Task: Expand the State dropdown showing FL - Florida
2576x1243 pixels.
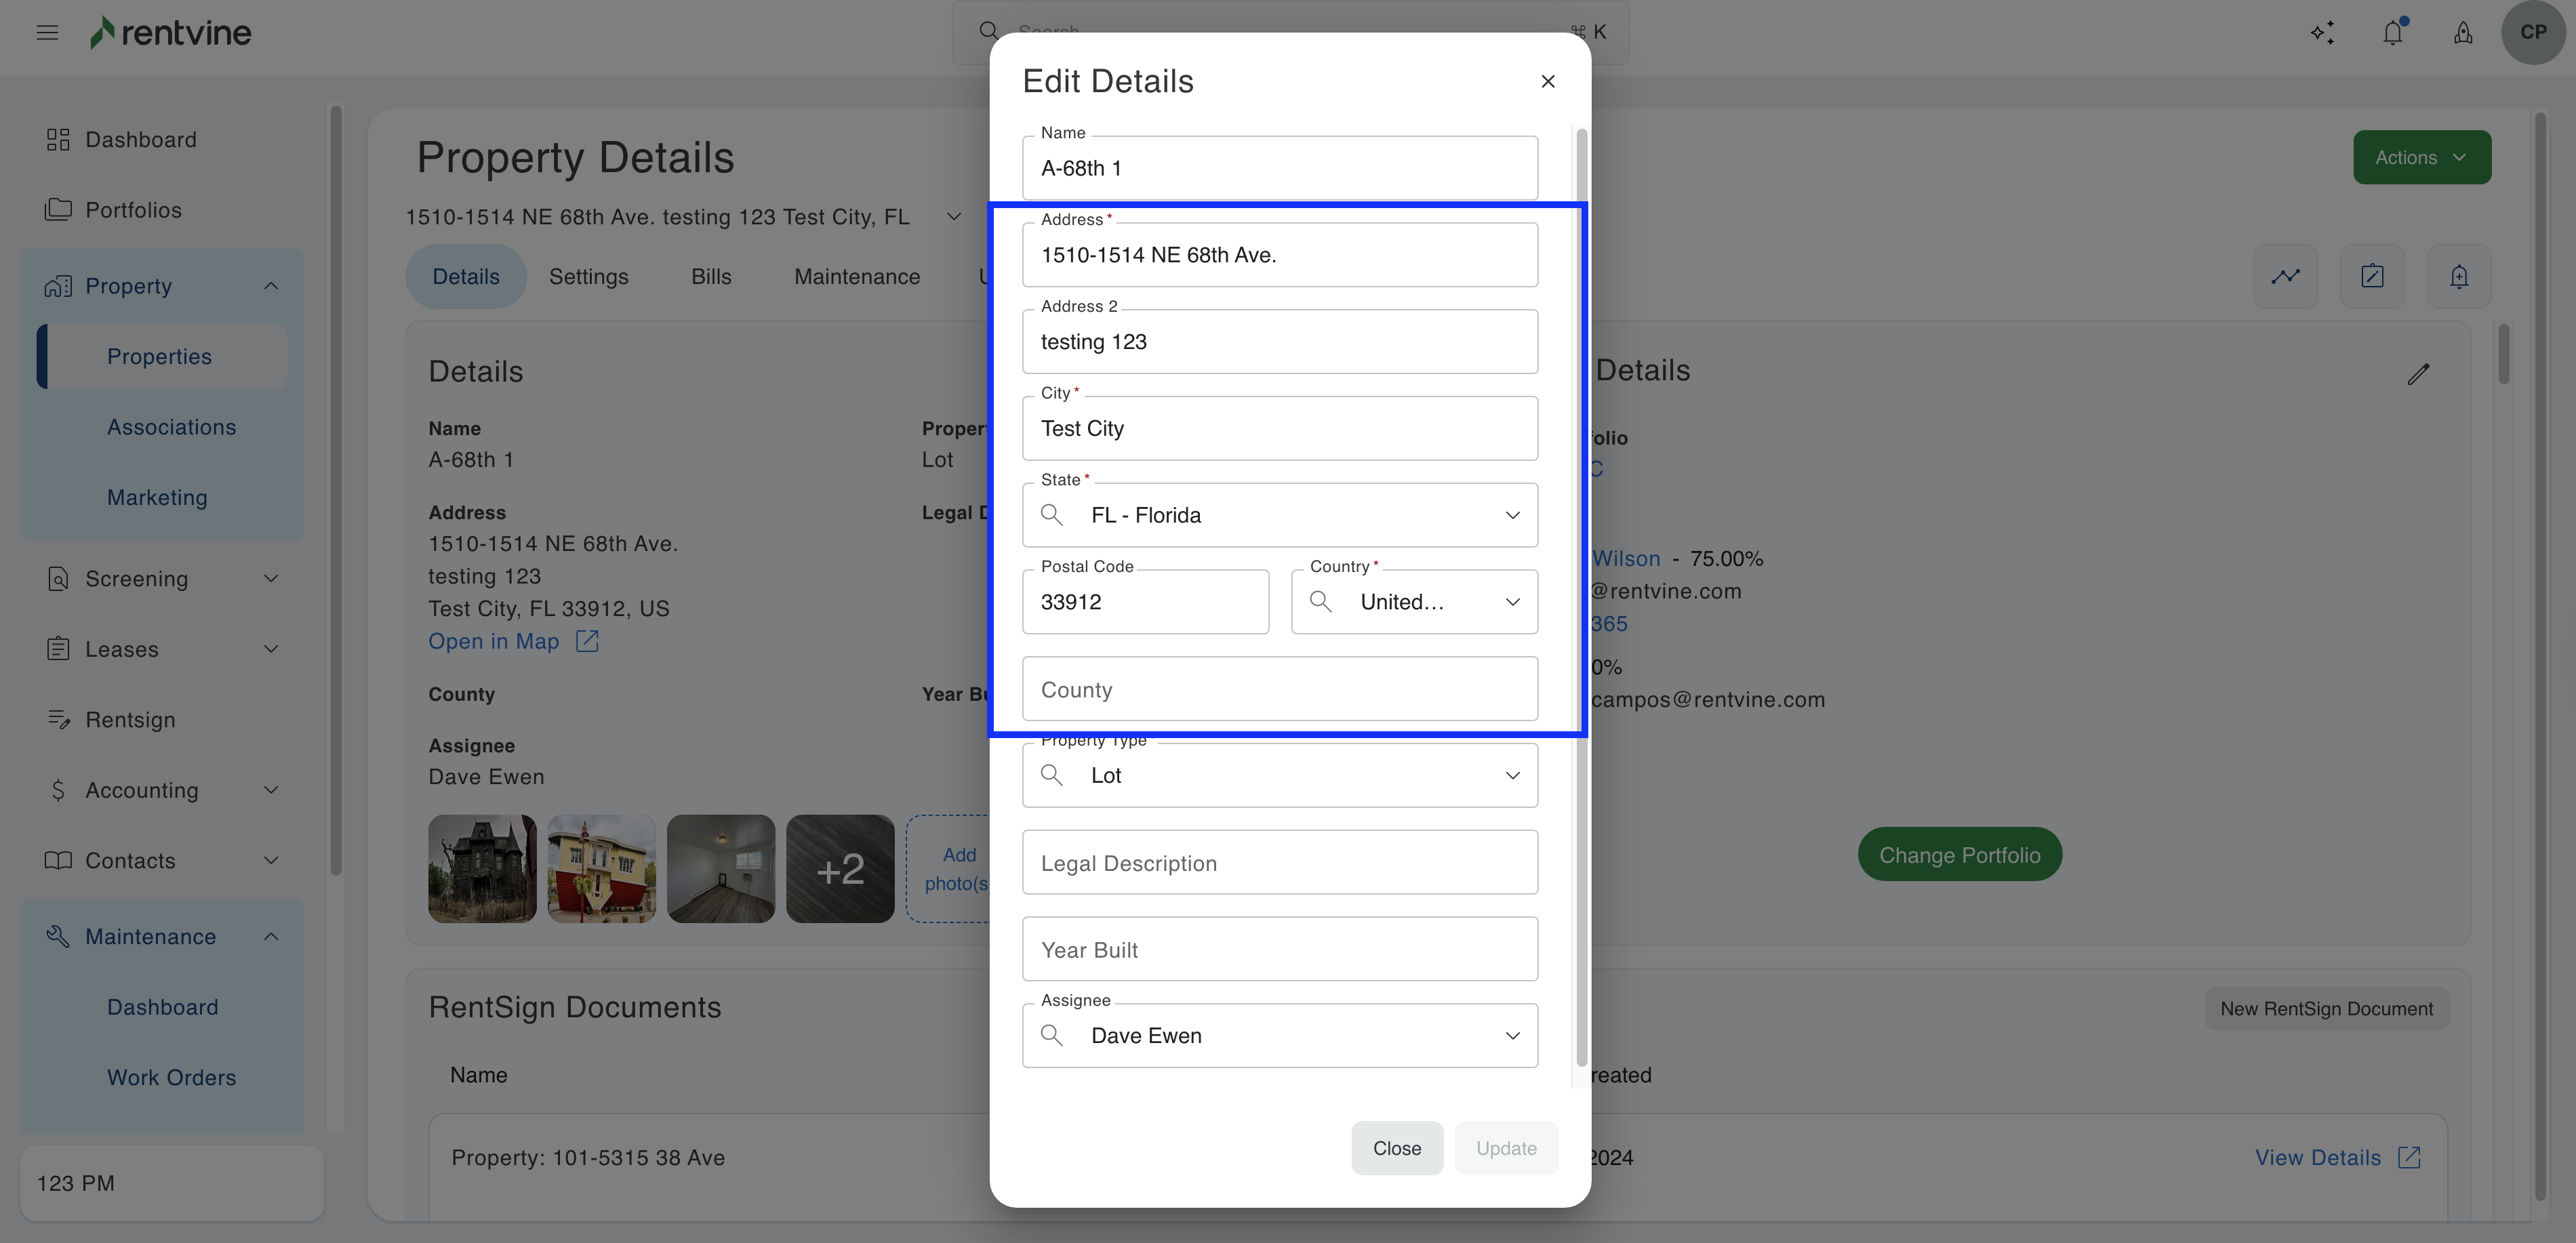Action: 1512,515
